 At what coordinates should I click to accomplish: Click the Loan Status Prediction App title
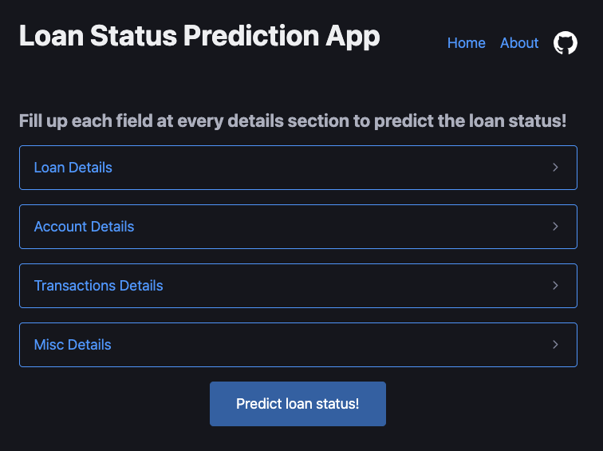point(199,36)
